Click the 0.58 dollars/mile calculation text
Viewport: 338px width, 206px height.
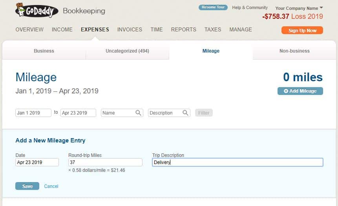(97, 170)
